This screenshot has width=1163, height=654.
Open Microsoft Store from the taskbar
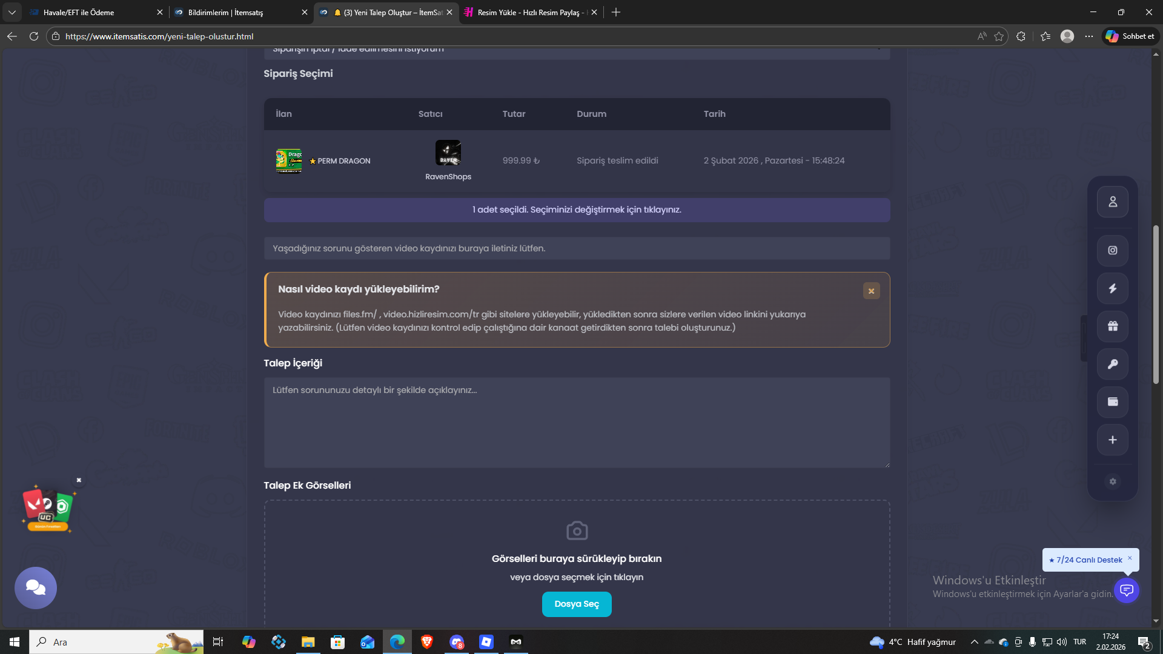338,642
